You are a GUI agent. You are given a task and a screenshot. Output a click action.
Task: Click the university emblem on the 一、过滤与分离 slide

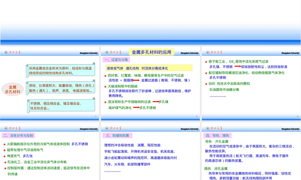(x=107, y=52)
